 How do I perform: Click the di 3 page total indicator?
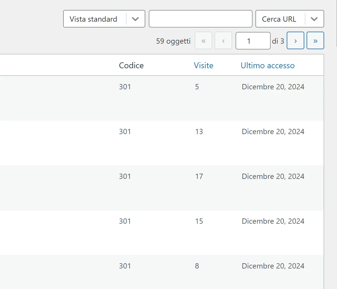coord(278,41)
